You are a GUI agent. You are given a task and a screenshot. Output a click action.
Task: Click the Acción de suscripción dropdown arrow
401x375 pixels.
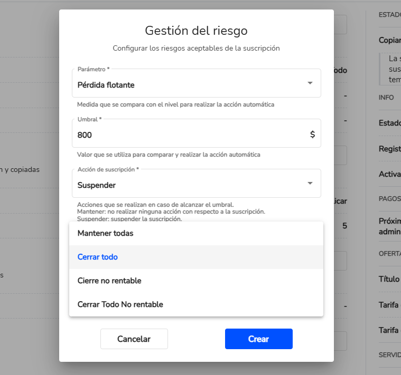[x=310, y=183]
